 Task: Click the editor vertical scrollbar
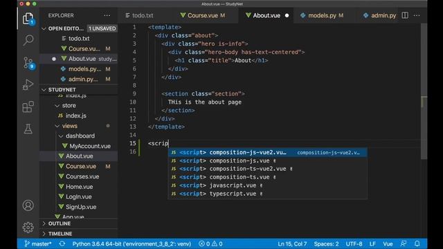(x=424, y=92)
